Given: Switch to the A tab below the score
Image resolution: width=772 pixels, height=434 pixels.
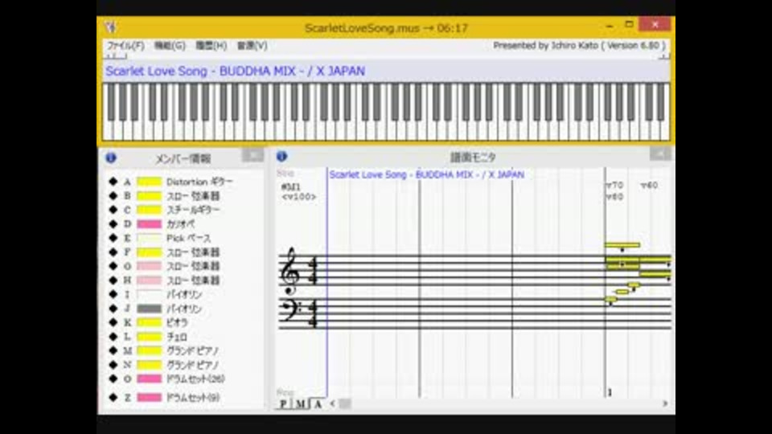Looking at the screenshot, I should 318,404.
